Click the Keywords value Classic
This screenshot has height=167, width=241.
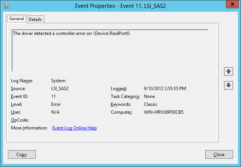[151, 104]
